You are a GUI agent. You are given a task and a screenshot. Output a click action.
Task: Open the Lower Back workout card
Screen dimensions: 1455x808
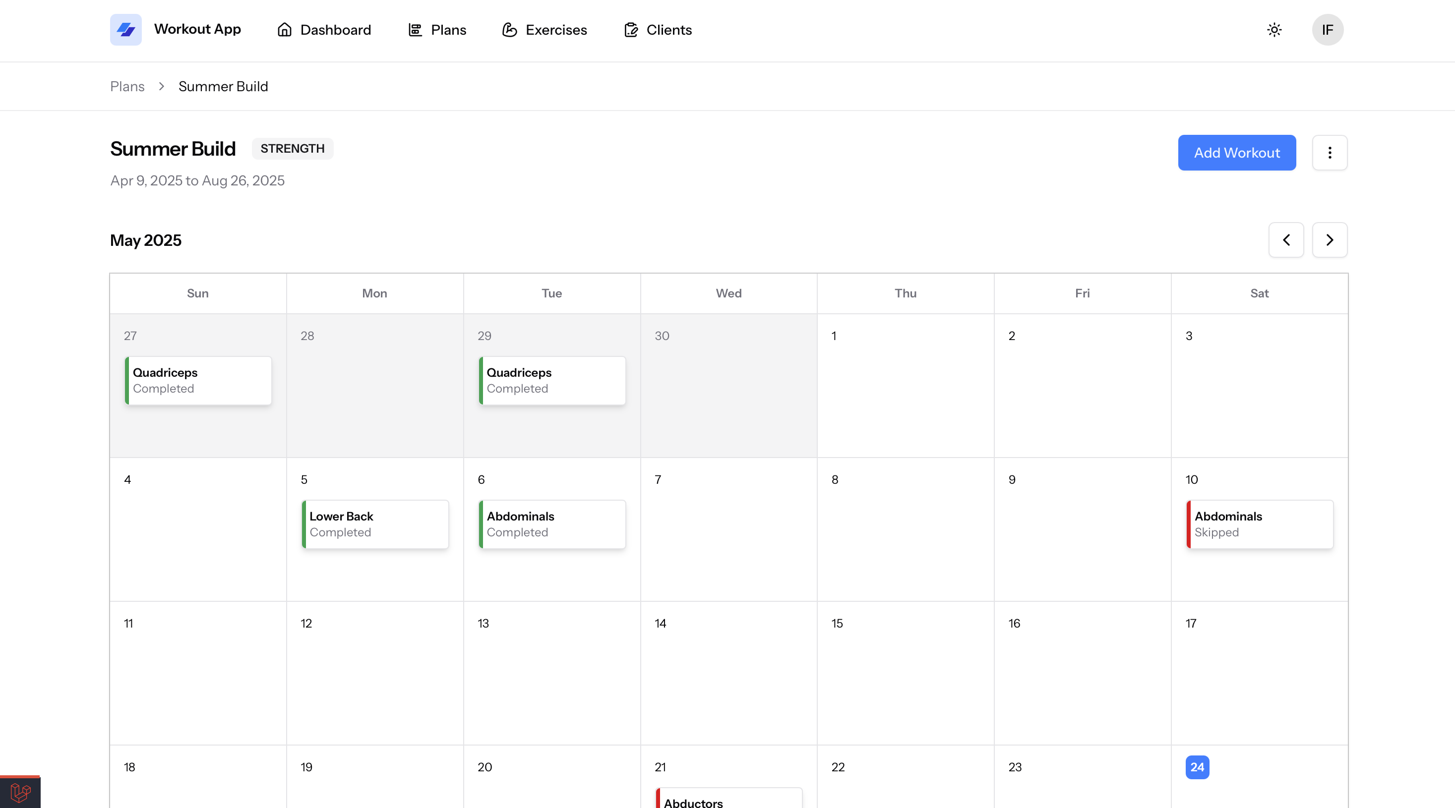click(x=375, y=524)
